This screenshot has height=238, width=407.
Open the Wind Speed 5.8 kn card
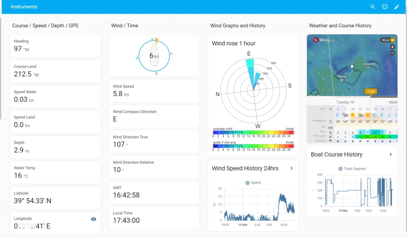[x=154, y=91]
